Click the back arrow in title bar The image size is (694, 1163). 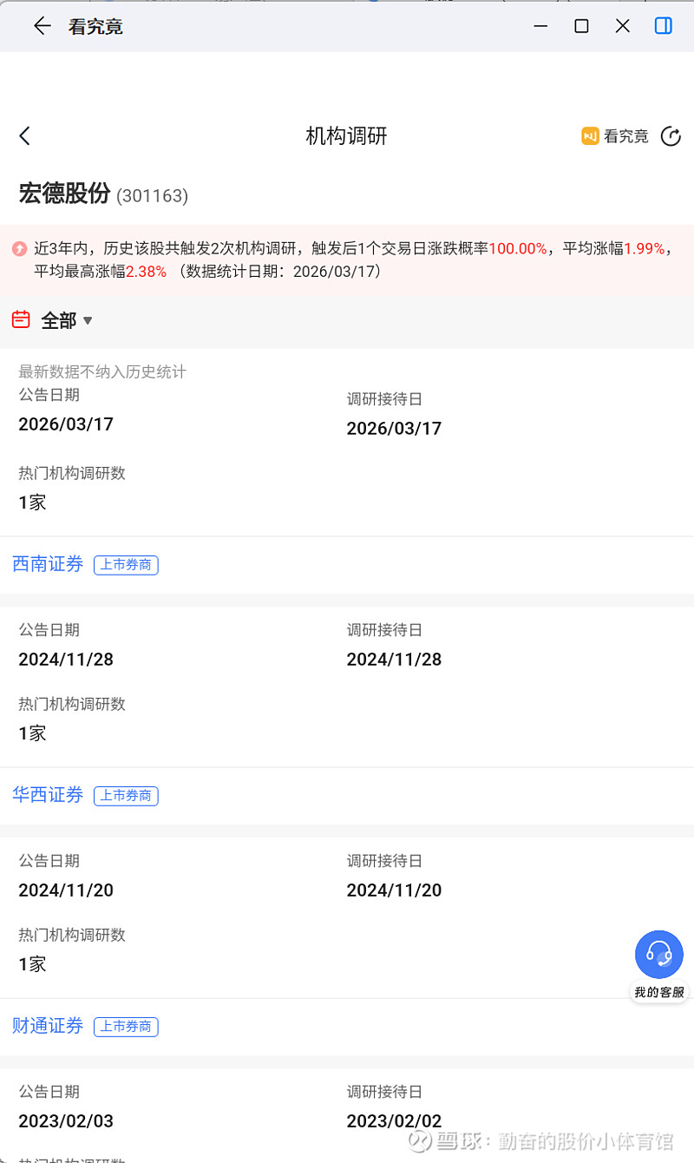(42, 26)
